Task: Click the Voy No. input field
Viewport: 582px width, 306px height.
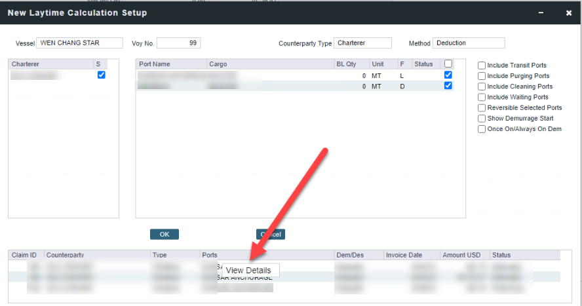Action: coord(178,43)
